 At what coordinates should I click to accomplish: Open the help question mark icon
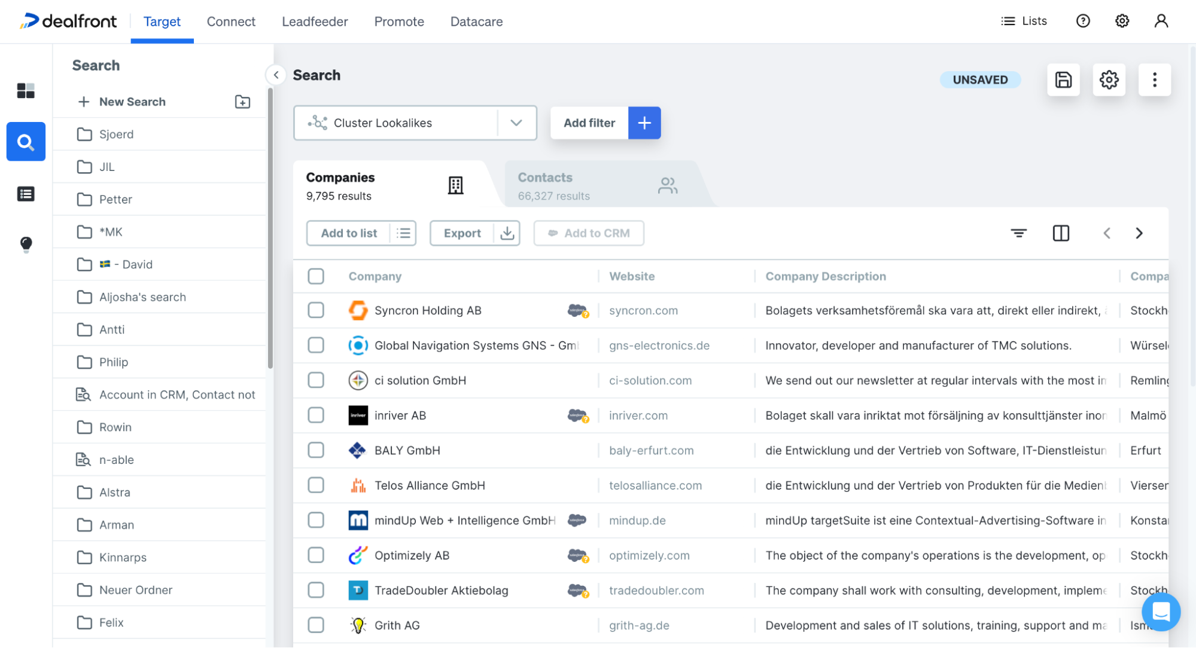tap(1082, 20)
